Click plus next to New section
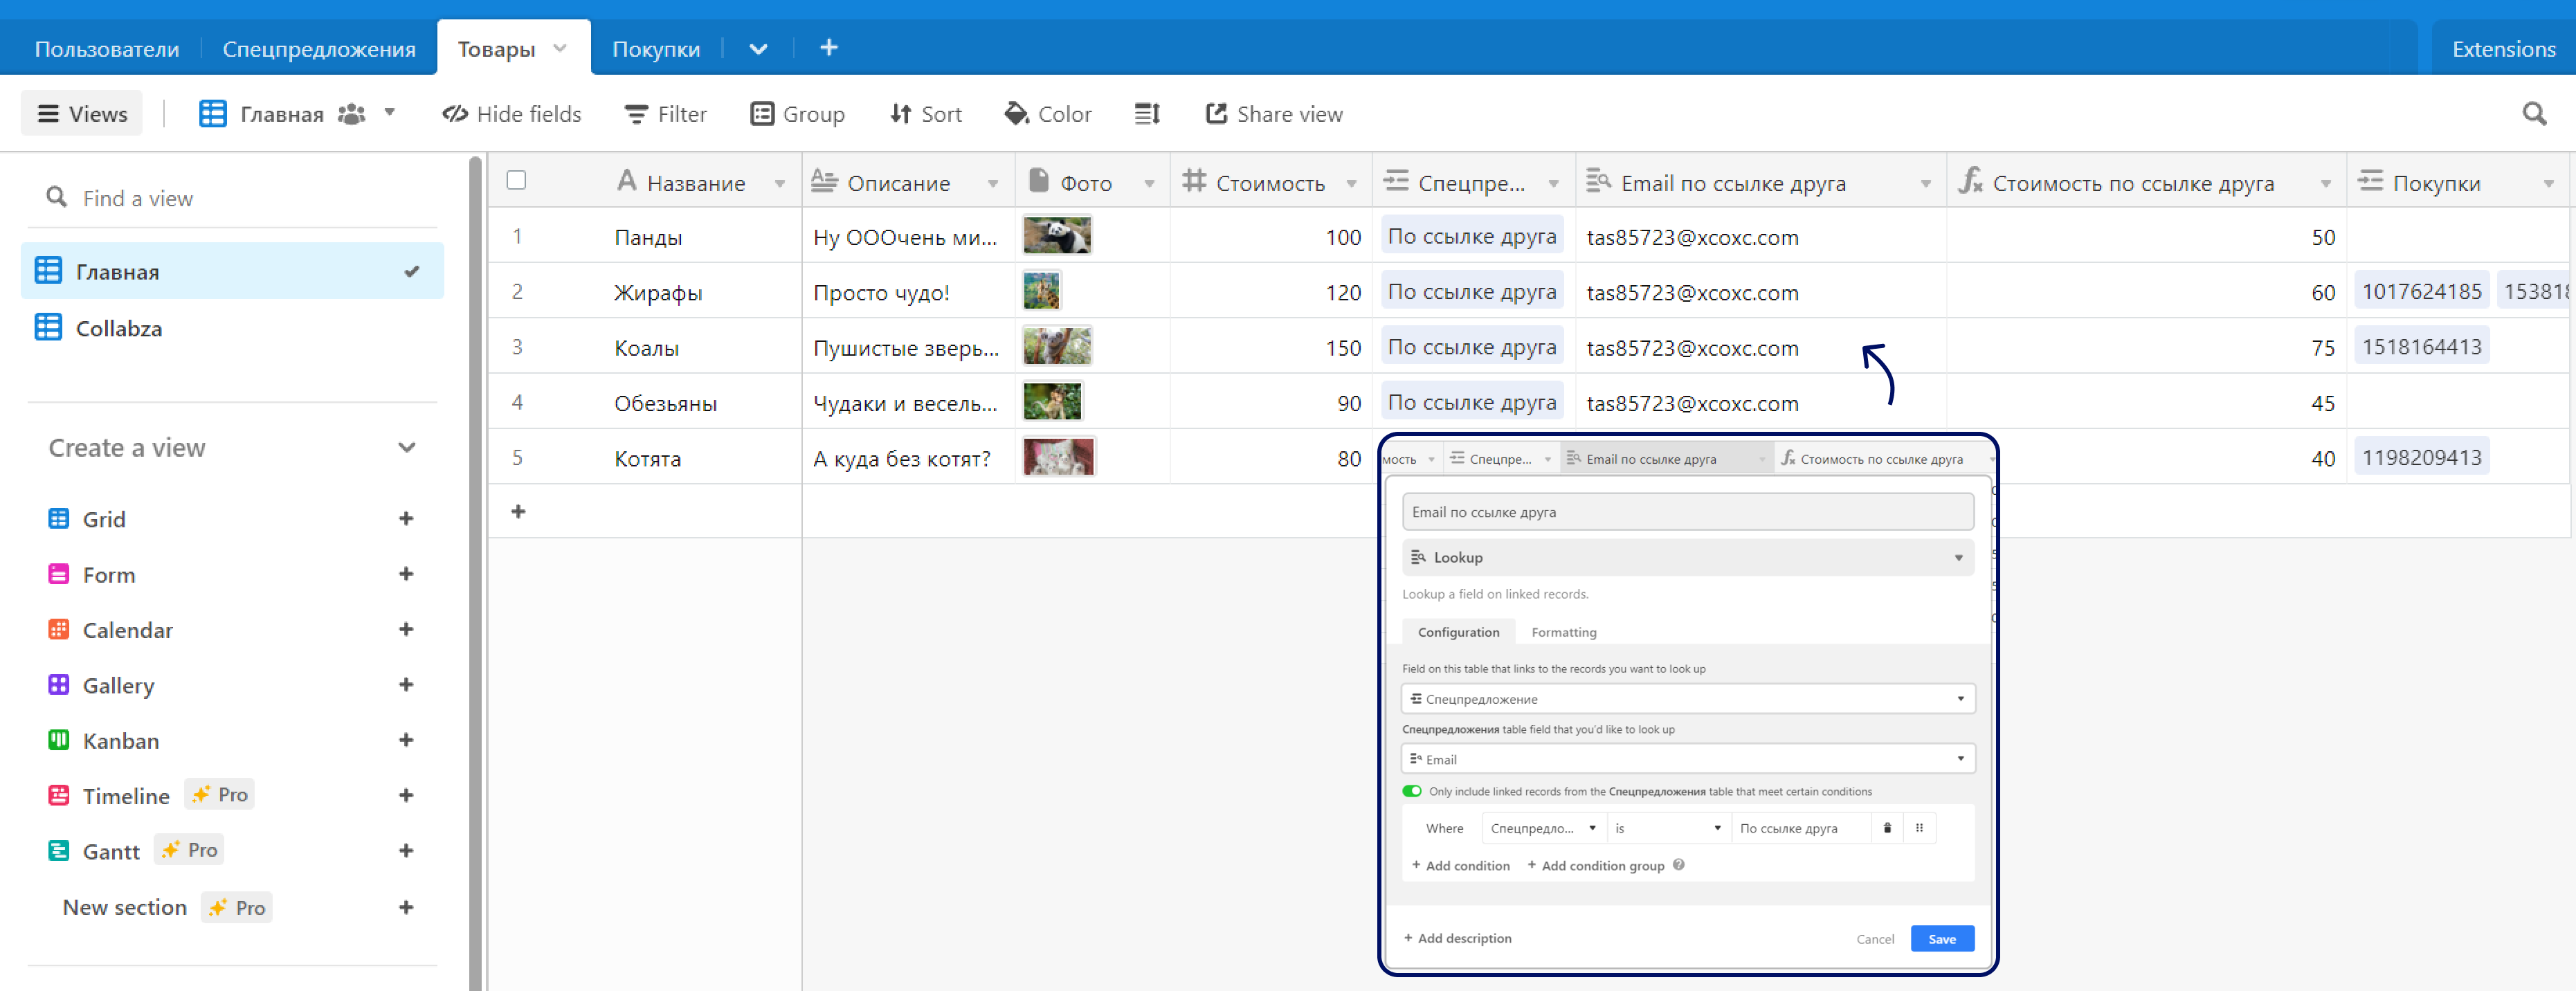Viewport: 2576px width, 991px height. click(406, 907)
